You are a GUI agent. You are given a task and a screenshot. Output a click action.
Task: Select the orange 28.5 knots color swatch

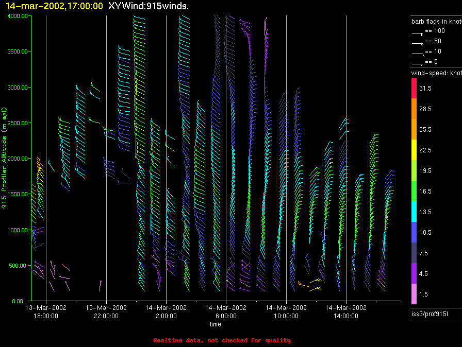(414, 109)
